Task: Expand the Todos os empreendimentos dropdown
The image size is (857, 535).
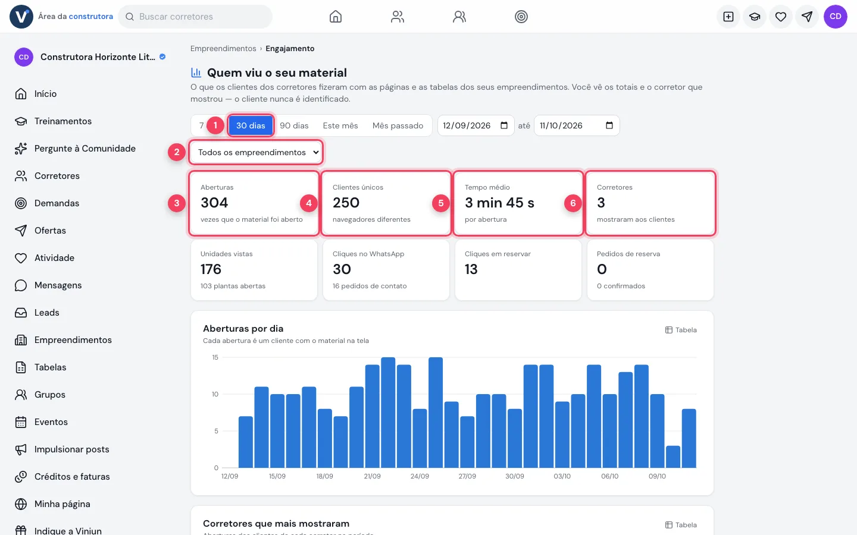Action: tap(257, 152)
